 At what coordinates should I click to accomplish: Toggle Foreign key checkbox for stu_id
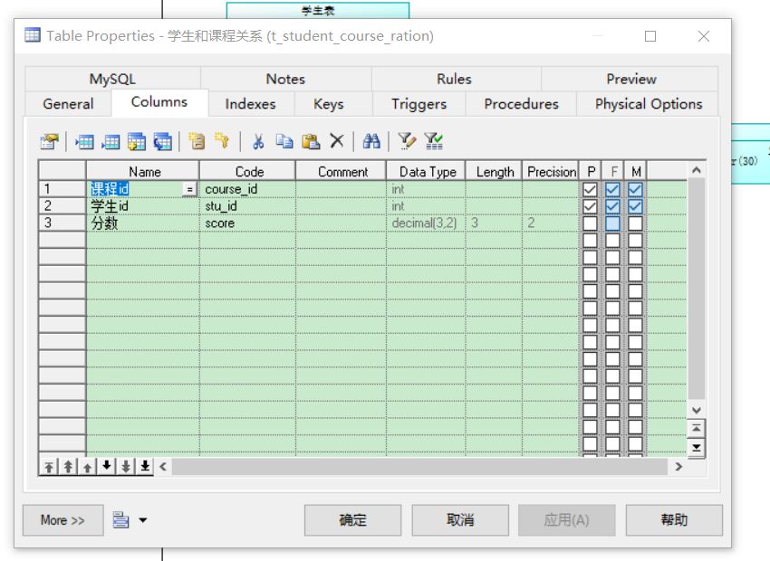612,206
